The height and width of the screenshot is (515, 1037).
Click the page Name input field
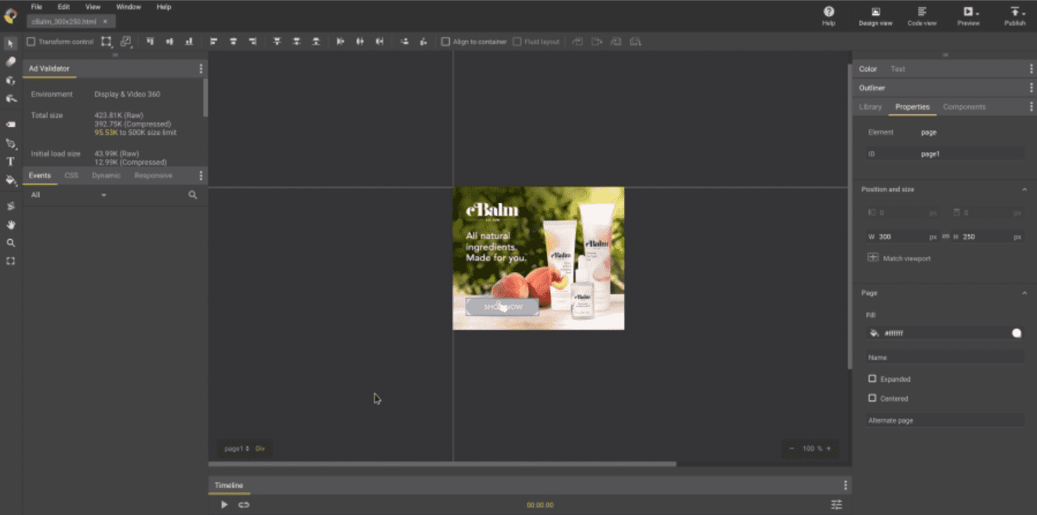coord(945,357)
